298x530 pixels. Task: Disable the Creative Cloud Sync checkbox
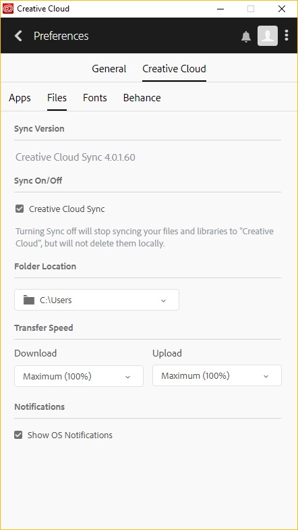[20, 209]
